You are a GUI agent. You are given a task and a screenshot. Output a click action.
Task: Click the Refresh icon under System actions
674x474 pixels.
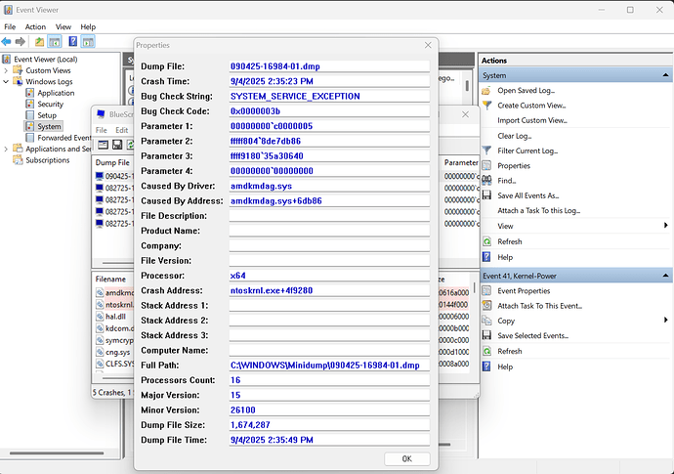486,241
